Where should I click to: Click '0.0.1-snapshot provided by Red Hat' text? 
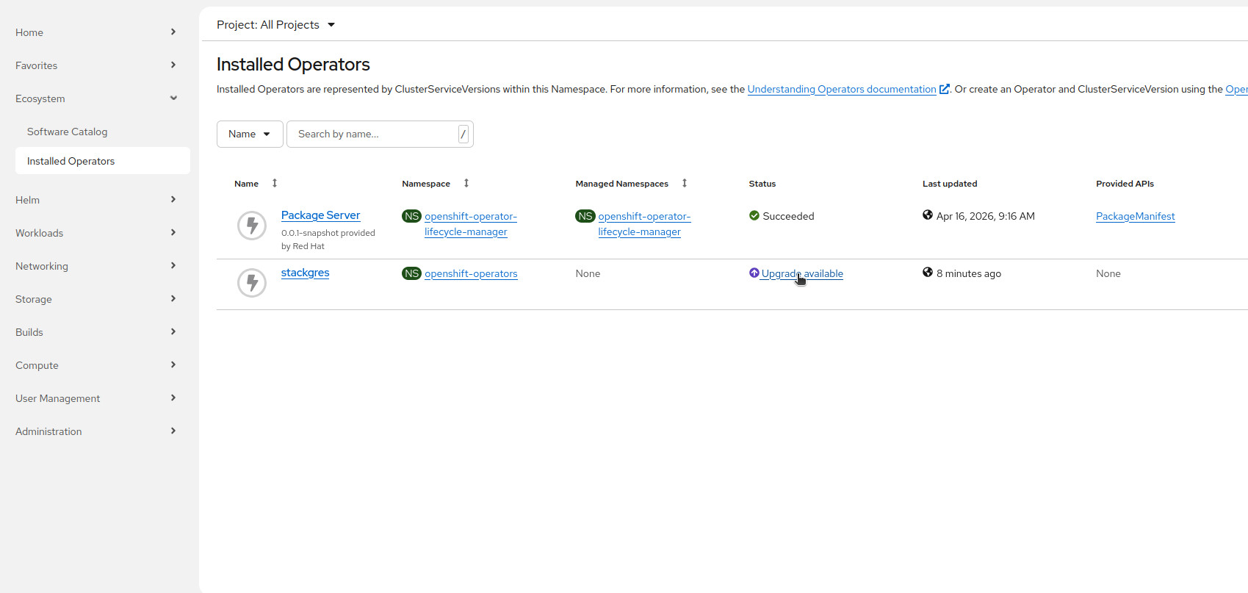pos(328,240)
